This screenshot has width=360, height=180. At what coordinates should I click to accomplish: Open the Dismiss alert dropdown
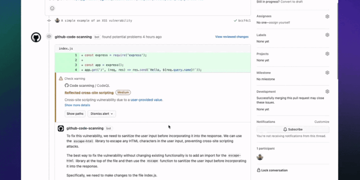(101, 114)
